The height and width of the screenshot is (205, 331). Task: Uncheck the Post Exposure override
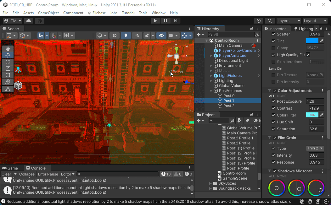click(x=273, y=101)
